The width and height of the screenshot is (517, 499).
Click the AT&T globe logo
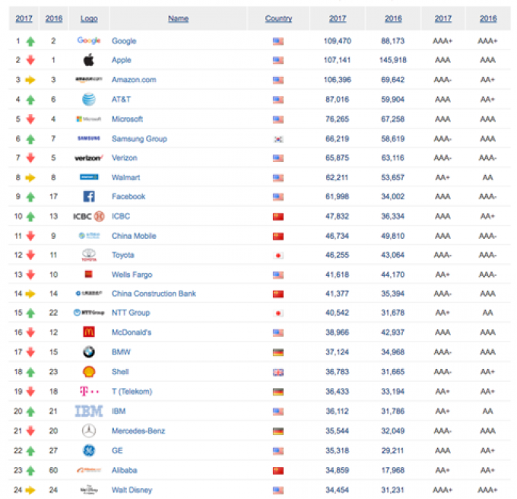click(89, 100)
